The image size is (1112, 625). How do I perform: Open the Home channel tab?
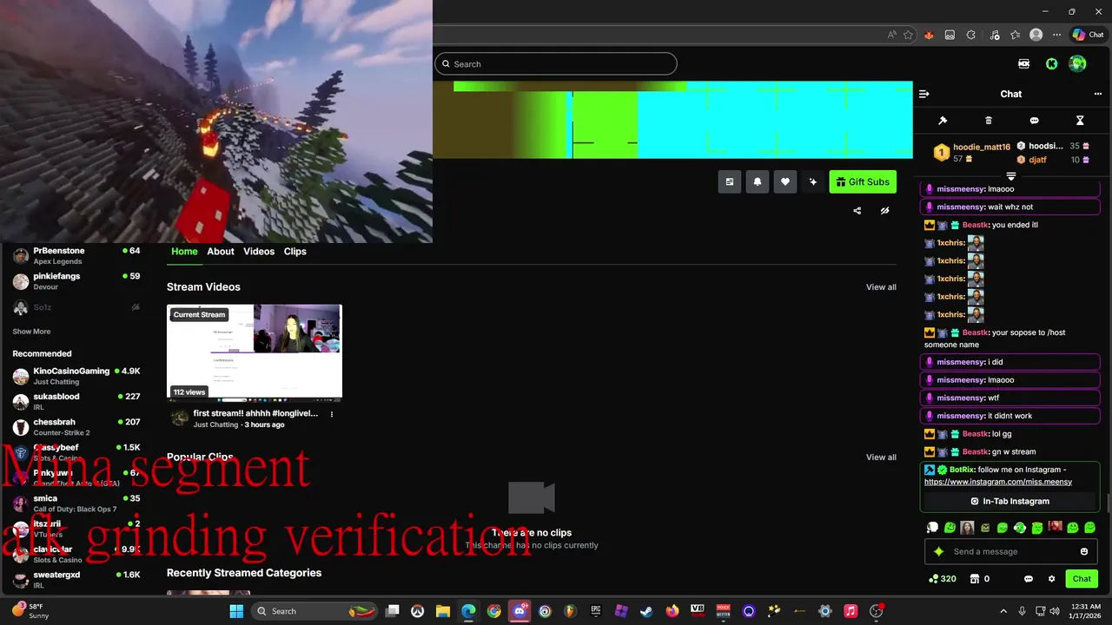(x=184, y=251)
